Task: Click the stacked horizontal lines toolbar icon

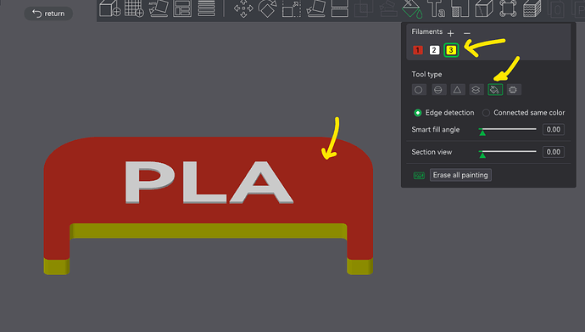Action: (206, 8)
